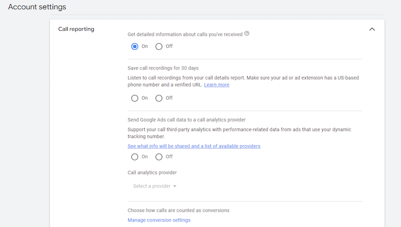Click 'Send Google Ads call data' heading text
The height and width of the screenshot is (227, 401).
[x=186, y=120]
